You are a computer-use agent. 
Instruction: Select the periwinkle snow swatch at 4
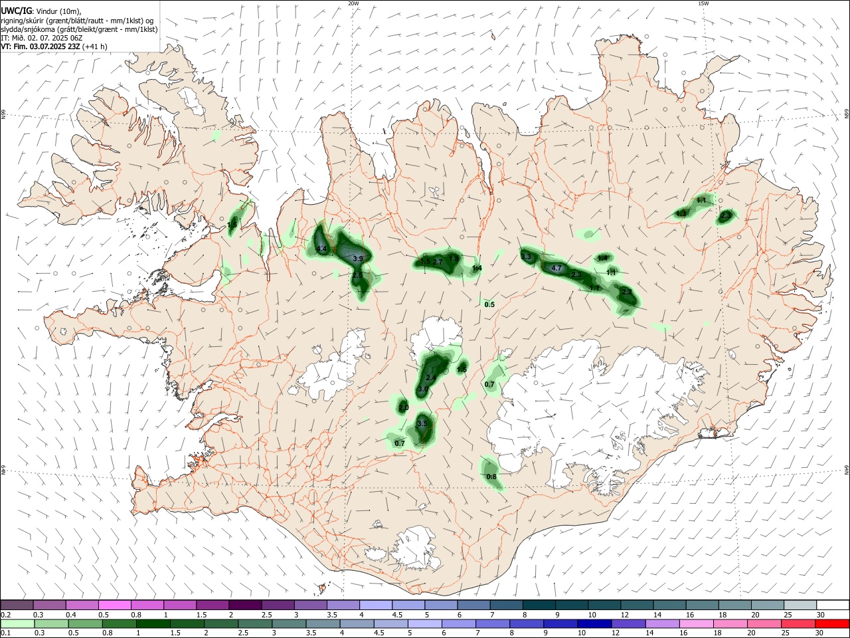pyautogui.click(x=376, y=605)
